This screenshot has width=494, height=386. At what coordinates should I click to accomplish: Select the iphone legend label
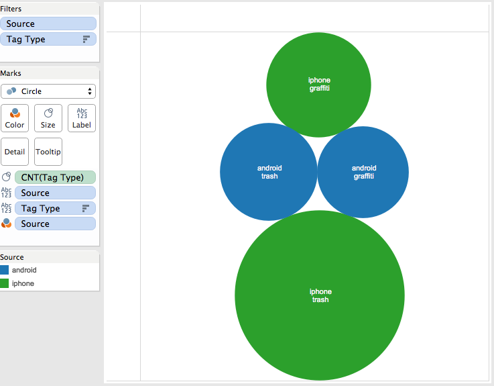click(23, 283)
